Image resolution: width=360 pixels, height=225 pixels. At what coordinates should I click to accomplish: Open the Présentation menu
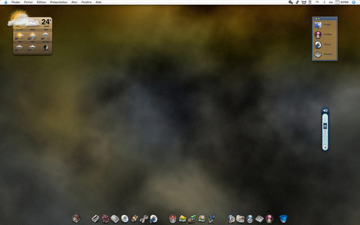pos(58,2)
